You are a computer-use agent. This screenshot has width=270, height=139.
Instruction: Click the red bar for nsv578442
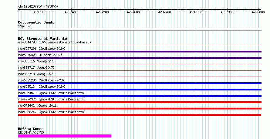click(140, 109)
